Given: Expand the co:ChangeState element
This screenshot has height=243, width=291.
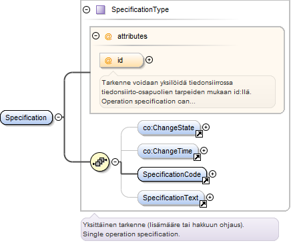Looking at the screenshot, I should [206, 127].
